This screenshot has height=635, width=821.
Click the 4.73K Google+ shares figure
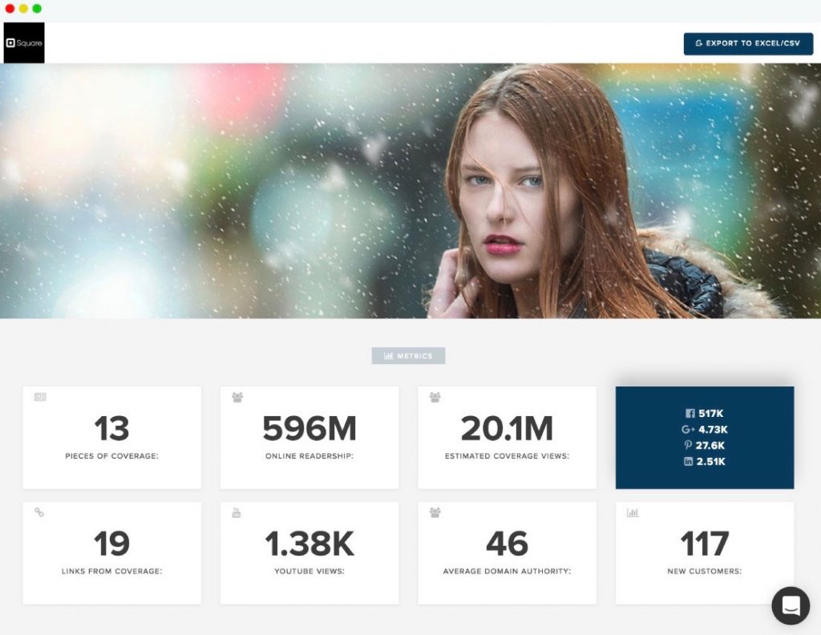713,429
